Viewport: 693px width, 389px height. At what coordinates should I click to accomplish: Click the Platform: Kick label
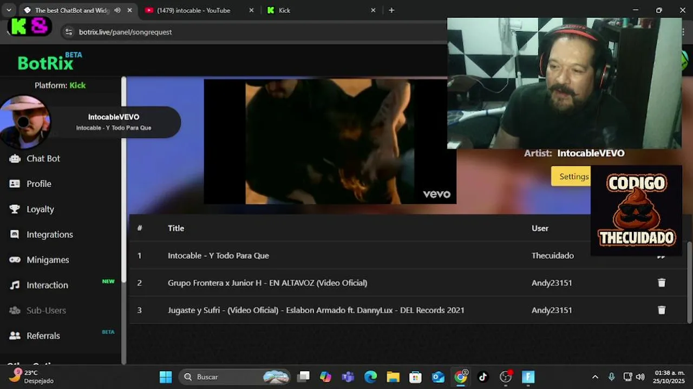point(60,85)
